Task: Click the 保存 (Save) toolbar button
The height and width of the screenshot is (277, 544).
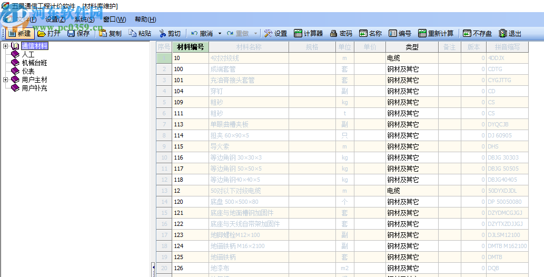Action: (78, 33)
